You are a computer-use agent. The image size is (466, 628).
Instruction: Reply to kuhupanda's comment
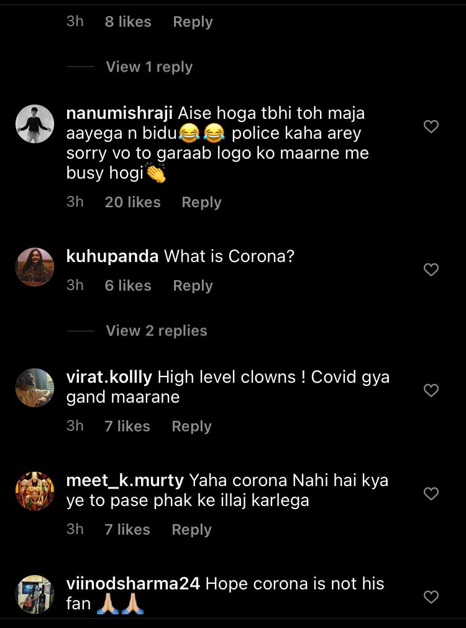[192, 286]
